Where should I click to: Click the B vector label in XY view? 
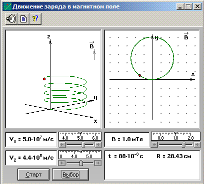pyautogui.click(x=186, y=36)
